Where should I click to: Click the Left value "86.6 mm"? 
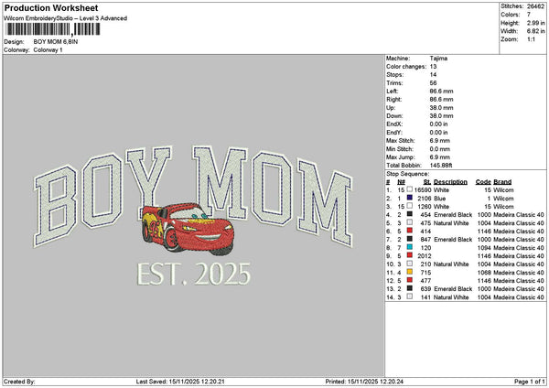pyautogui.click(x=442, y=92)
